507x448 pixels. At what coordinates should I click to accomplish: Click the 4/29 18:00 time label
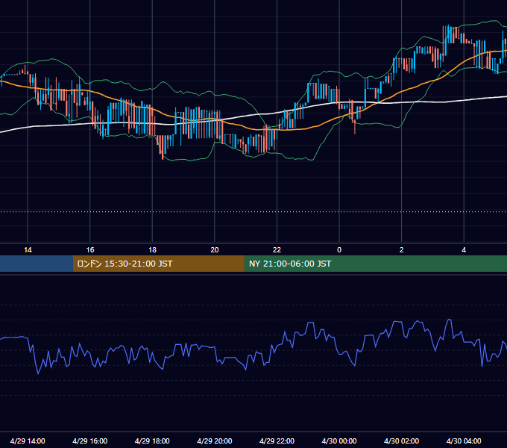coord(152,441)
